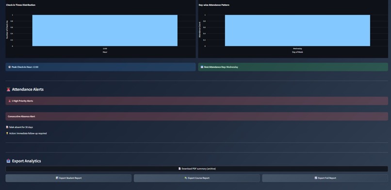Click the clock icon beside Peak Check-in Hour
The height and width of the screenshot is (190, 391).
(10, 67)
